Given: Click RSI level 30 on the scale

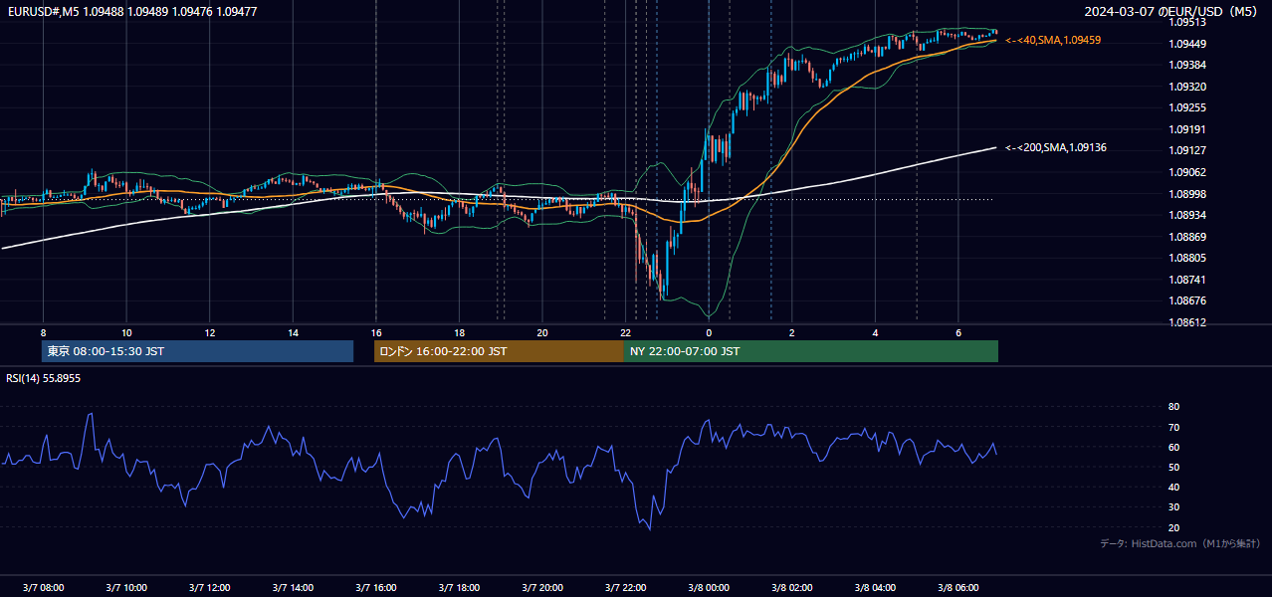Looking at the screenshot, I should click(x=1174, y=507).
